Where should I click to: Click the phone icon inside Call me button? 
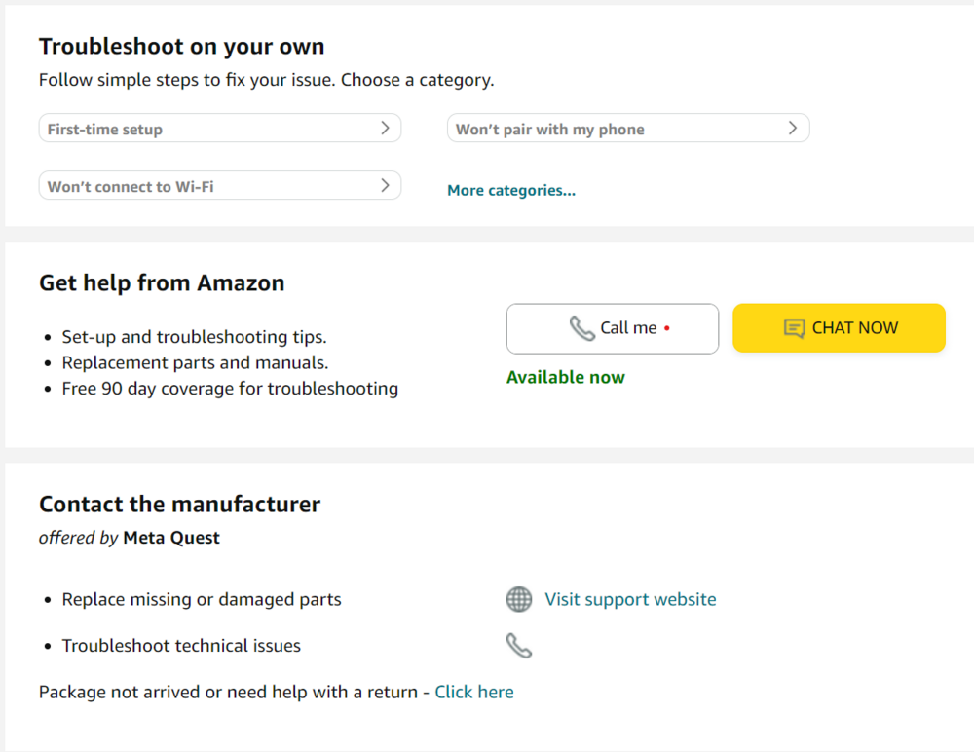point(582,328)
